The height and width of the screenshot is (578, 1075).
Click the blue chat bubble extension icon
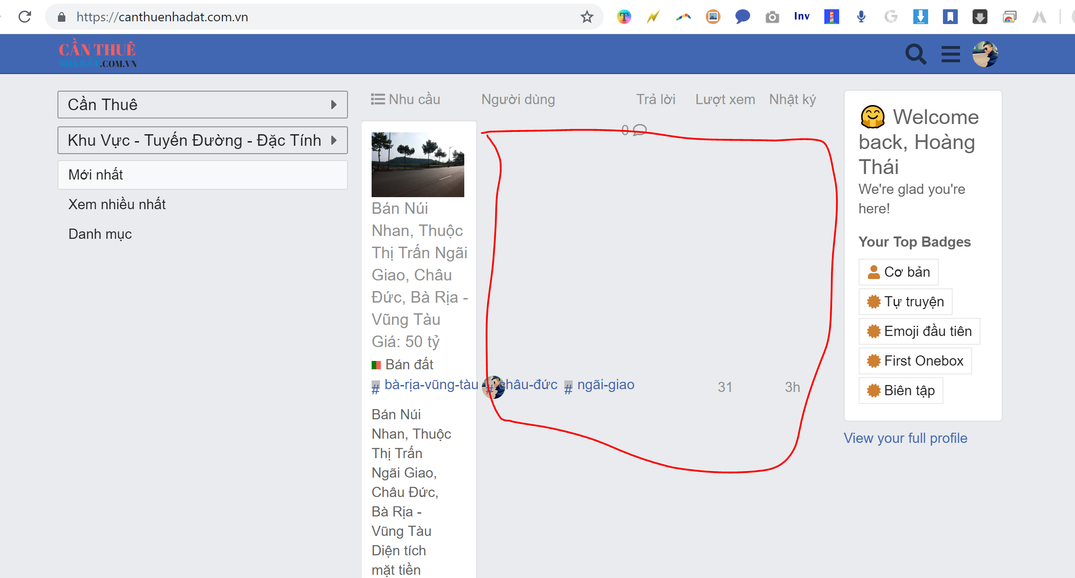click(x=742, y=17)
